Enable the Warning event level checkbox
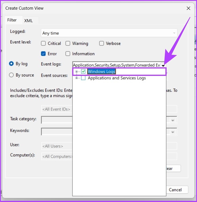This screenshot has height=202, width=197. (x=68, y=43)
